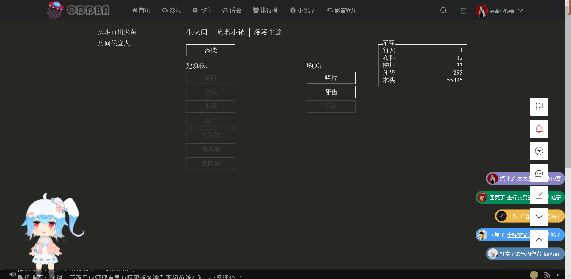This screenshot has height=279, width=571.
Task: Open chat with the speech bubble icon
Action: pos(539,173)
